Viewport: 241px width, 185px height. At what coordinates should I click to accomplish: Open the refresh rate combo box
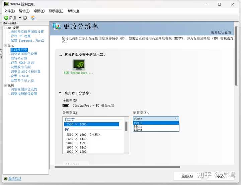coord(156,119)
